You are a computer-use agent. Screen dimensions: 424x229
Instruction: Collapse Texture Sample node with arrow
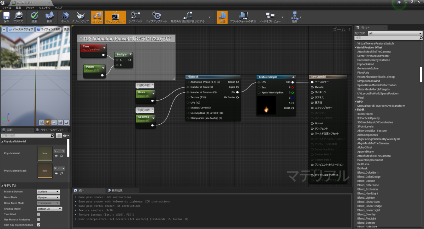point(293,77)
